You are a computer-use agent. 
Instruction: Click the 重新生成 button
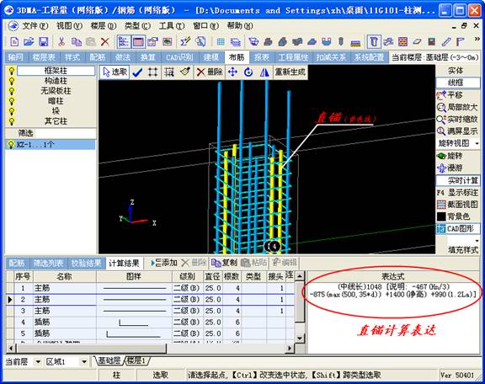click(x=290, y=72)
